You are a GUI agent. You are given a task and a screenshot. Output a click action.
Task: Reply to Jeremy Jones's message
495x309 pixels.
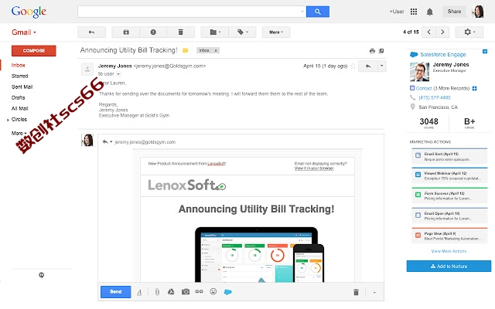coord(368,66)
